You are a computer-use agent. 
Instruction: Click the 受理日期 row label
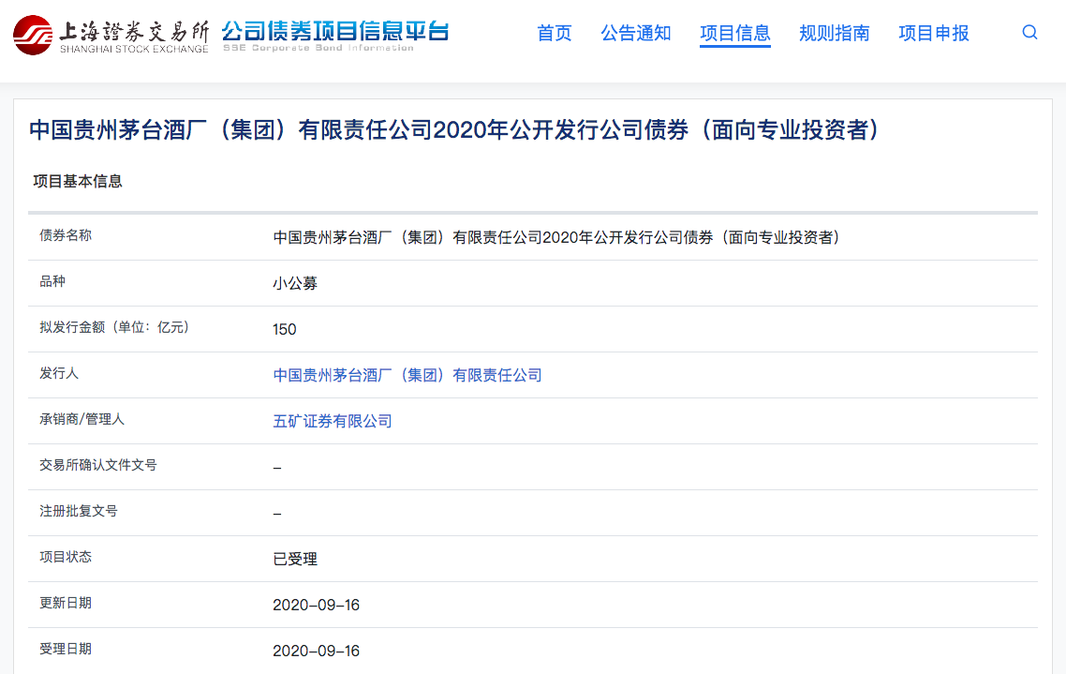tap(66, 649)
